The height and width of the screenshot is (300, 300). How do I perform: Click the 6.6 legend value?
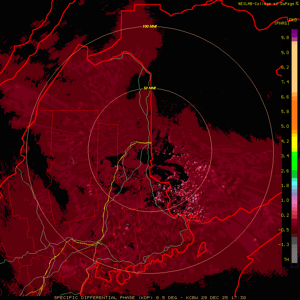pyautogui.click(x=285, y=97)
